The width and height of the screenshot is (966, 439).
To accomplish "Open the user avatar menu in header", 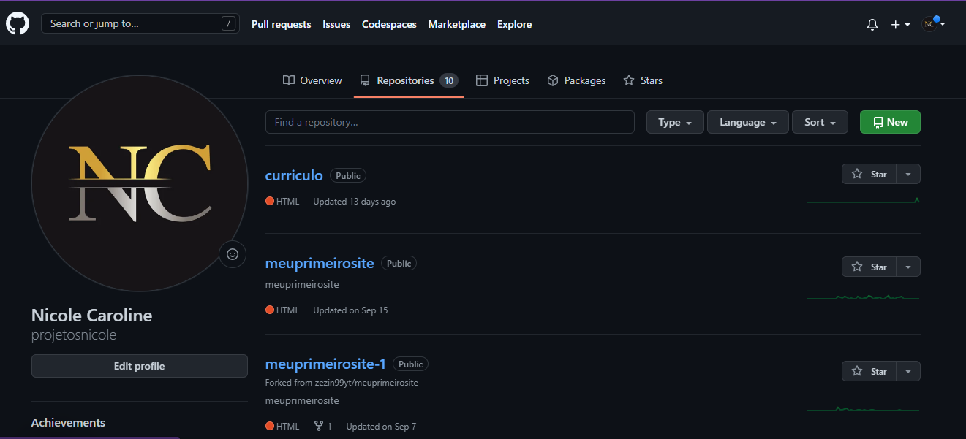I will 932,24.
